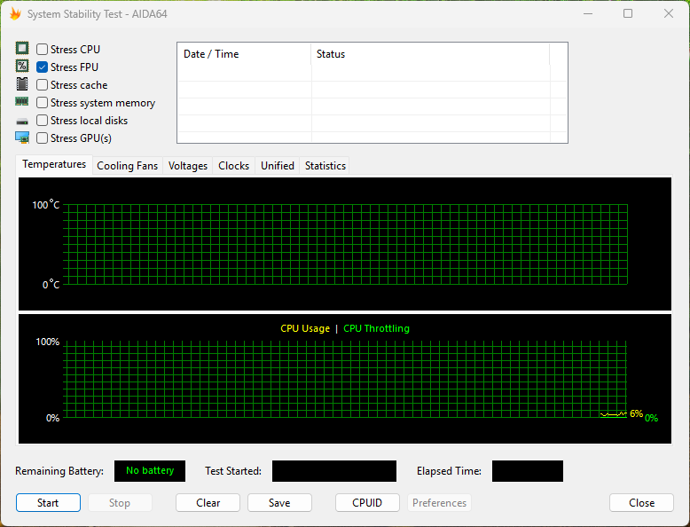Click the No battery indicator
The image size is (690, 527).
(150, 470)
